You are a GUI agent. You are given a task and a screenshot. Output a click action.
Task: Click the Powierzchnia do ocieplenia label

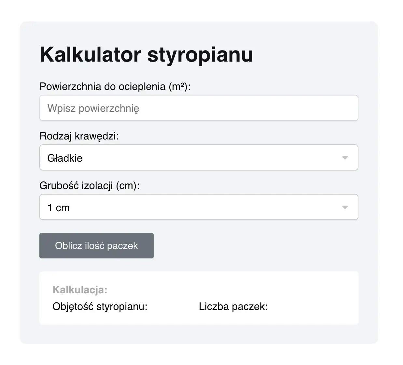click(115, 86)
